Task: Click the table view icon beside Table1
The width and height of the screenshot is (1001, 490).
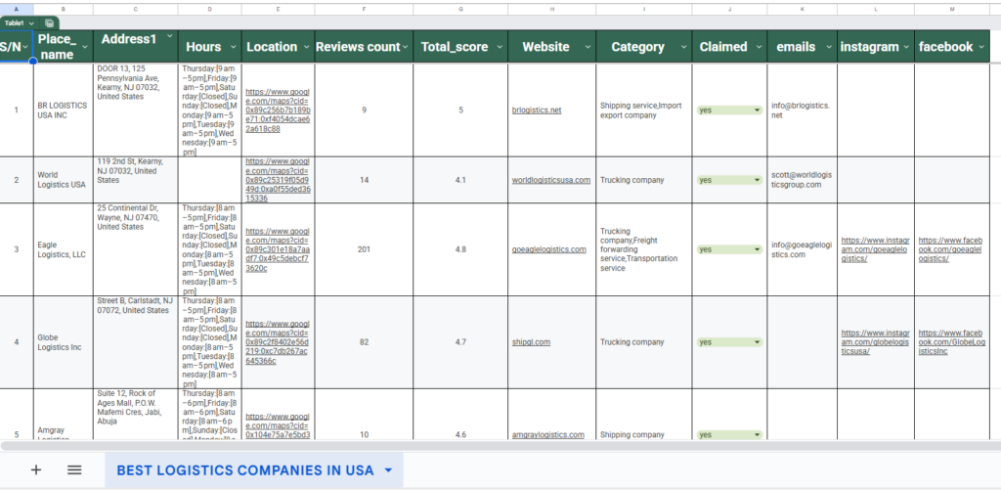Action: [49, 23]
